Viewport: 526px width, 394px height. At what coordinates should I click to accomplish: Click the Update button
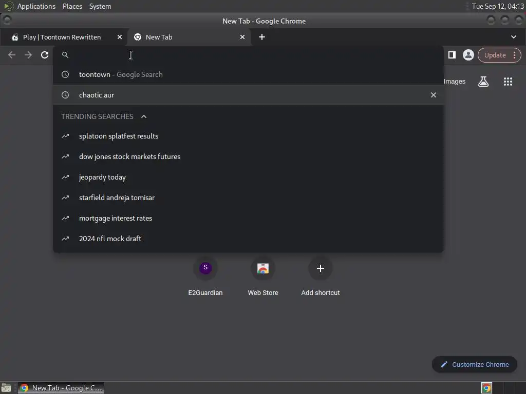pos(495,55)
